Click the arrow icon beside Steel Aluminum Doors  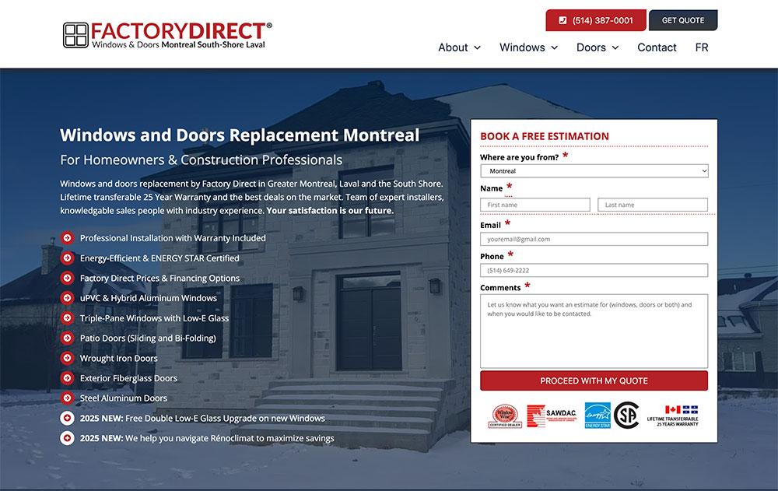pyautogui.click(x=67, y=398)
